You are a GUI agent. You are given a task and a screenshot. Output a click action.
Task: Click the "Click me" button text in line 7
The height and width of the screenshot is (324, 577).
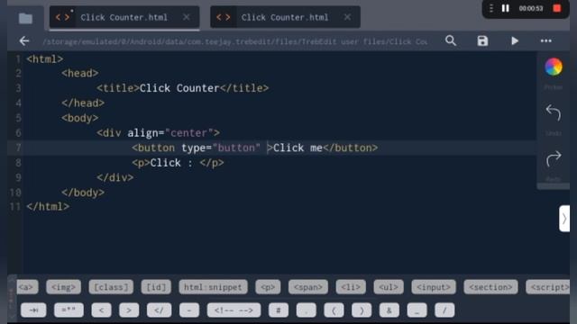click(x=298, y=148)
